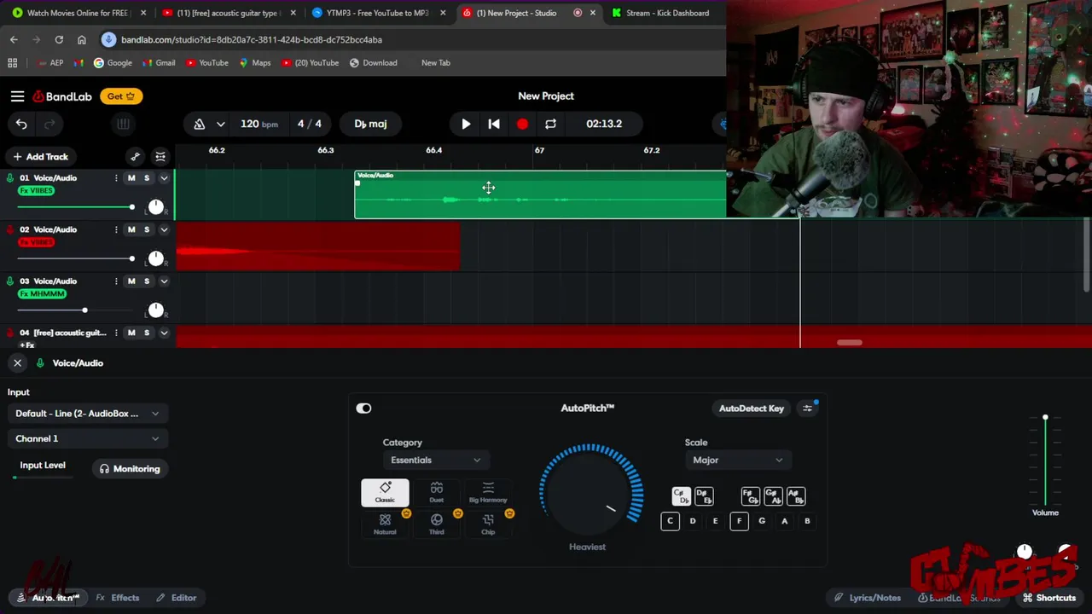Click the Get membership button
Image resolution: width=1092 pixels, height=614 pixels.
coord(121,96)
